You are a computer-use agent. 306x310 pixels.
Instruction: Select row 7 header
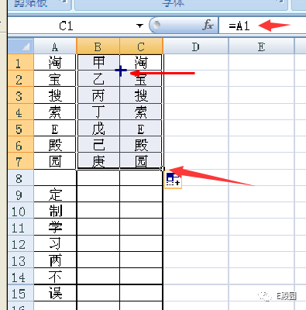click(21, 161)
